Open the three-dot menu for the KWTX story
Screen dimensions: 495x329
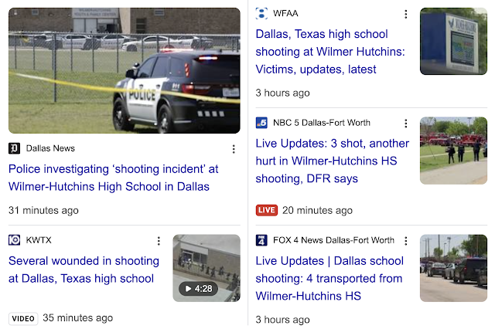[x=159, y=241]
